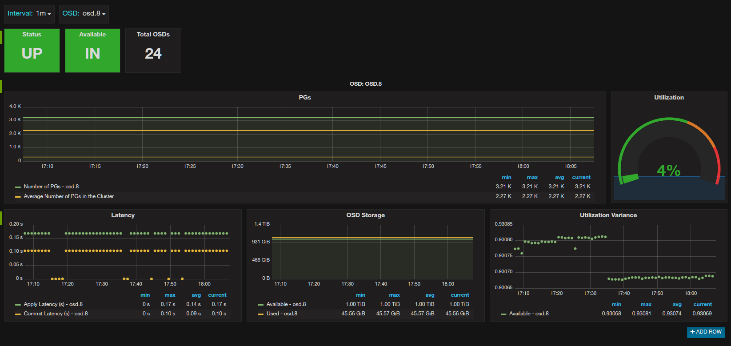This screenshot has width=731, height=346.
Task: Click Number of PGs series color line
Action: [x=18, y=187]
